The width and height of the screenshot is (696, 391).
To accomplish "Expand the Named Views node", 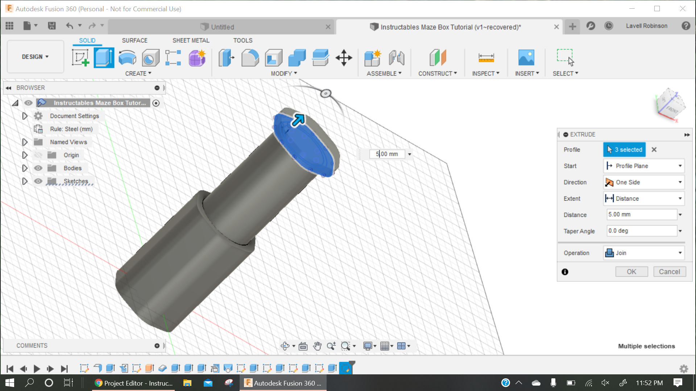I will tap(25, 142).
